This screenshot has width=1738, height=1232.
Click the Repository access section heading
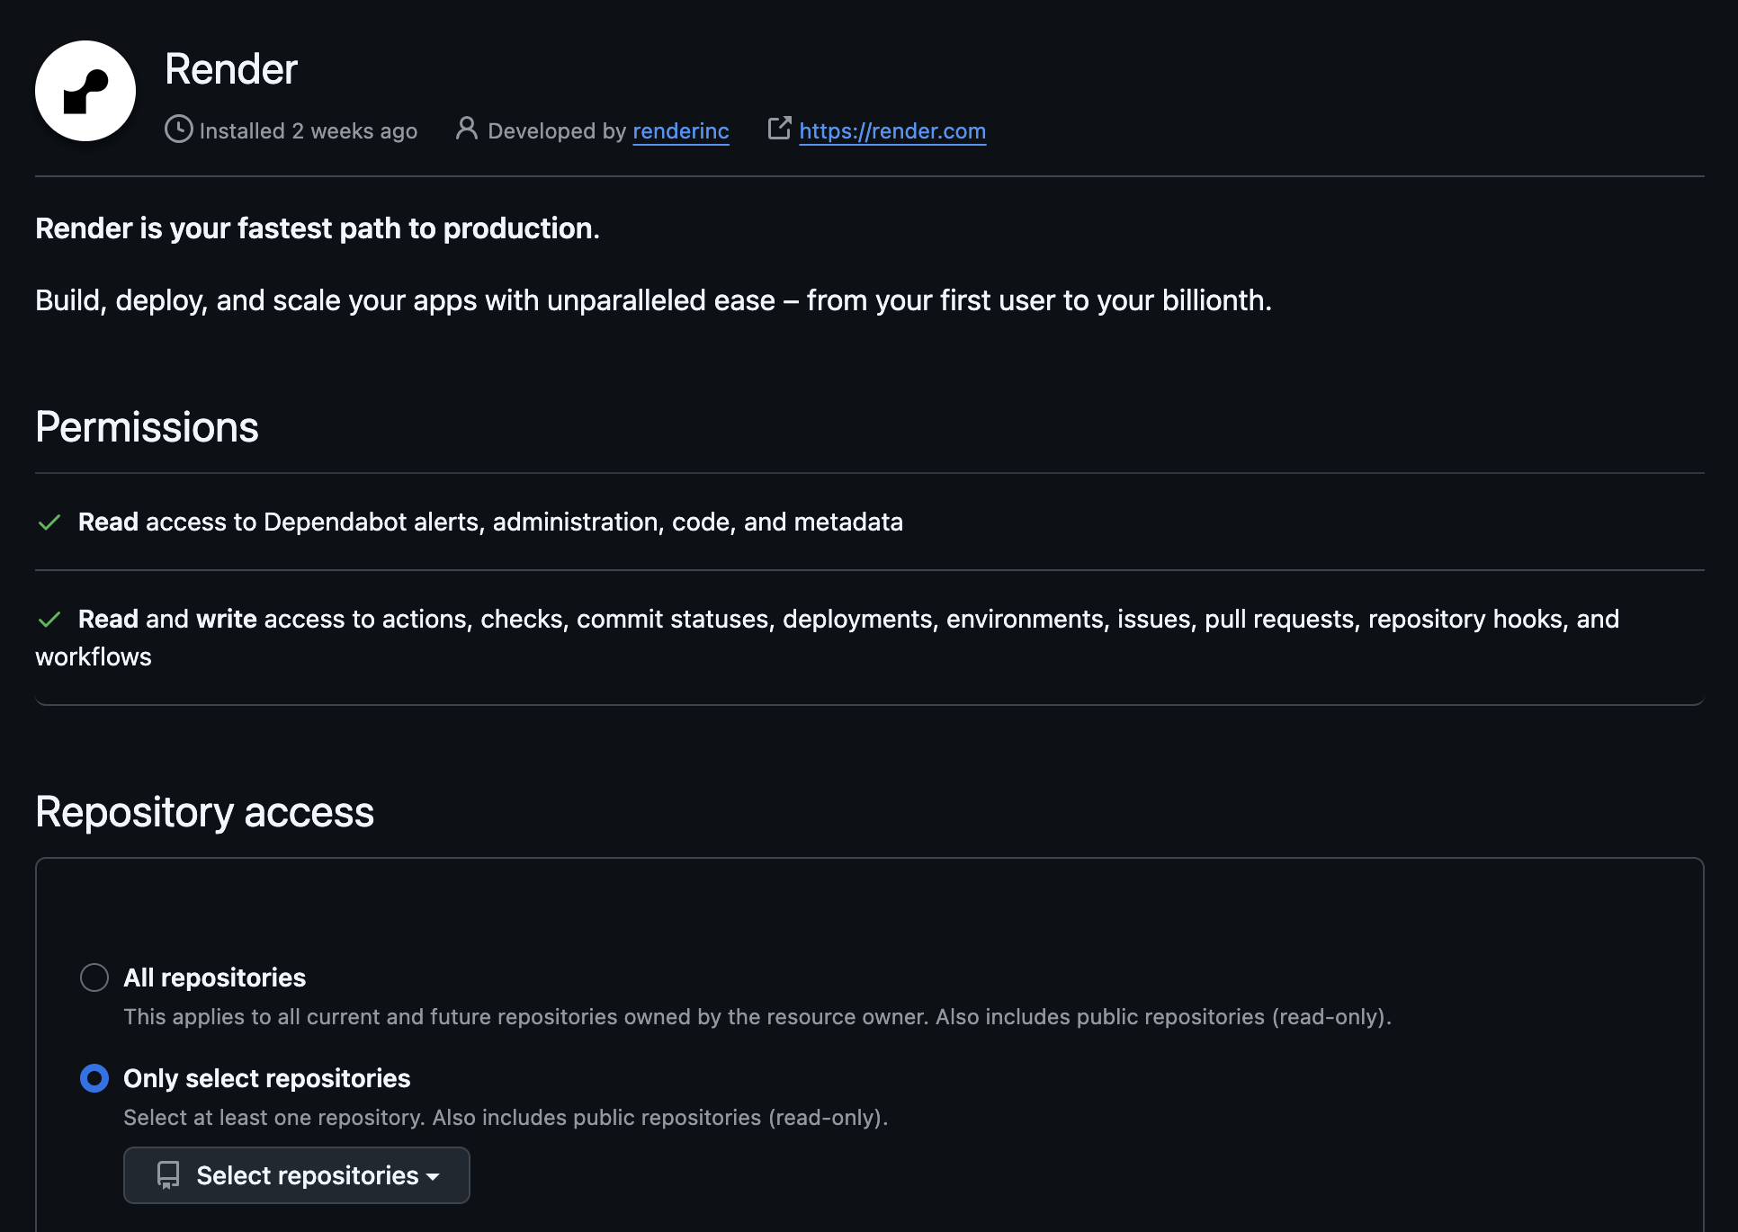tap(204, 812)
